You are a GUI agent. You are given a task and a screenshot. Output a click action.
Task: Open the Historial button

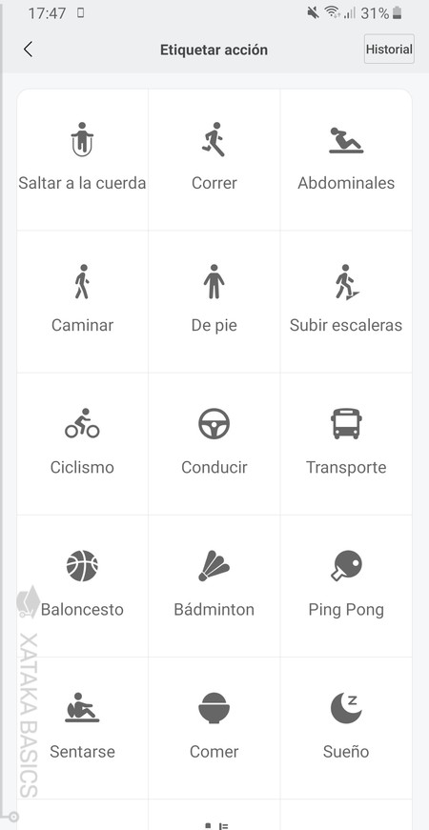pyautogui.click(x=389, y=50)
